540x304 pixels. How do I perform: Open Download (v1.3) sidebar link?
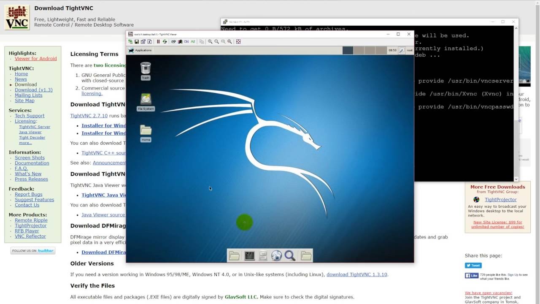pos(34,90)
